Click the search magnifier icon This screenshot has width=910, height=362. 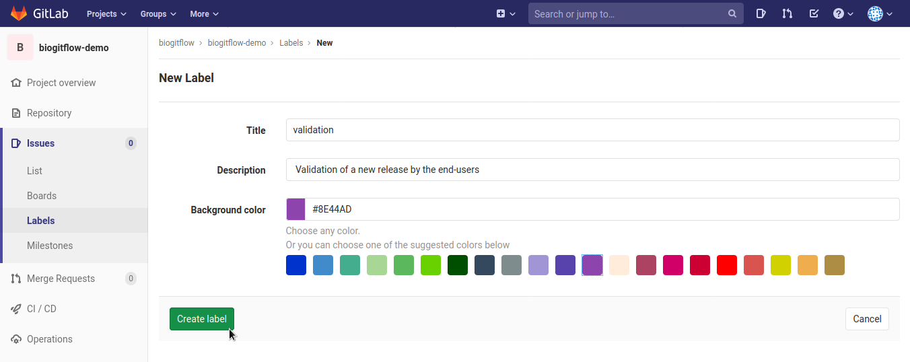(x=732, y=13)
